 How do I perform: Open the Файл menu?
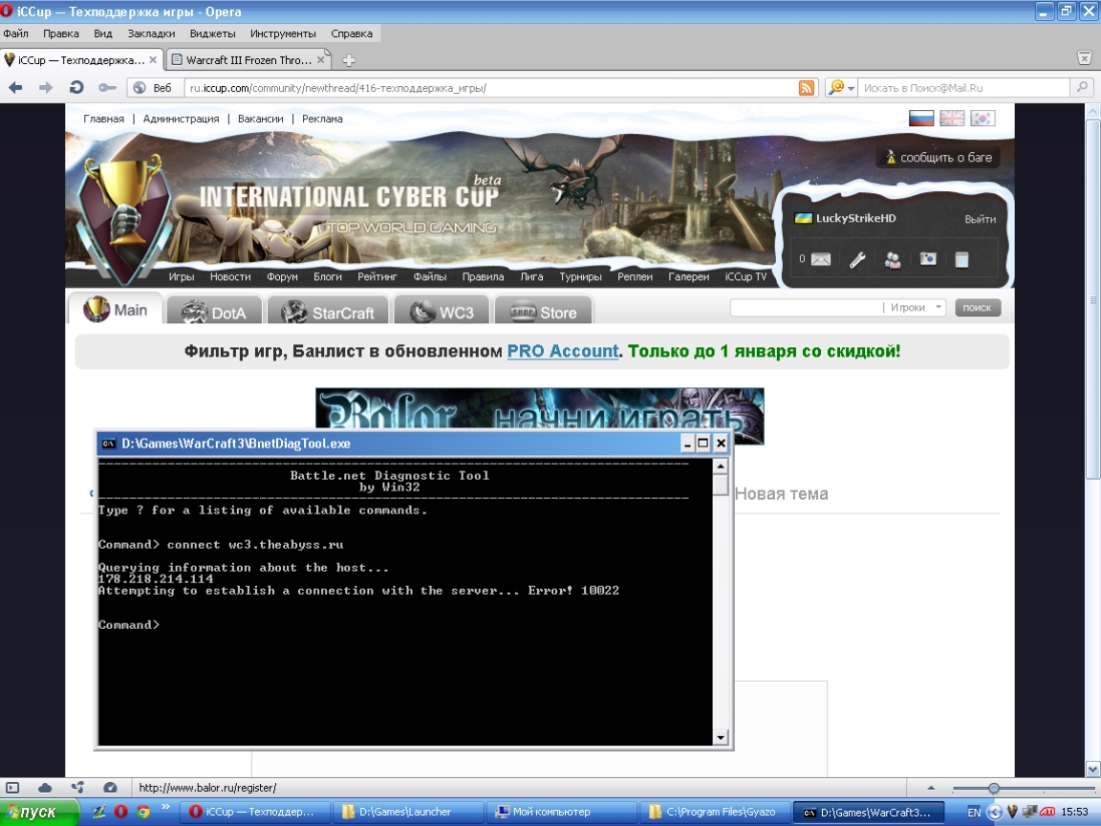point(15,33)
